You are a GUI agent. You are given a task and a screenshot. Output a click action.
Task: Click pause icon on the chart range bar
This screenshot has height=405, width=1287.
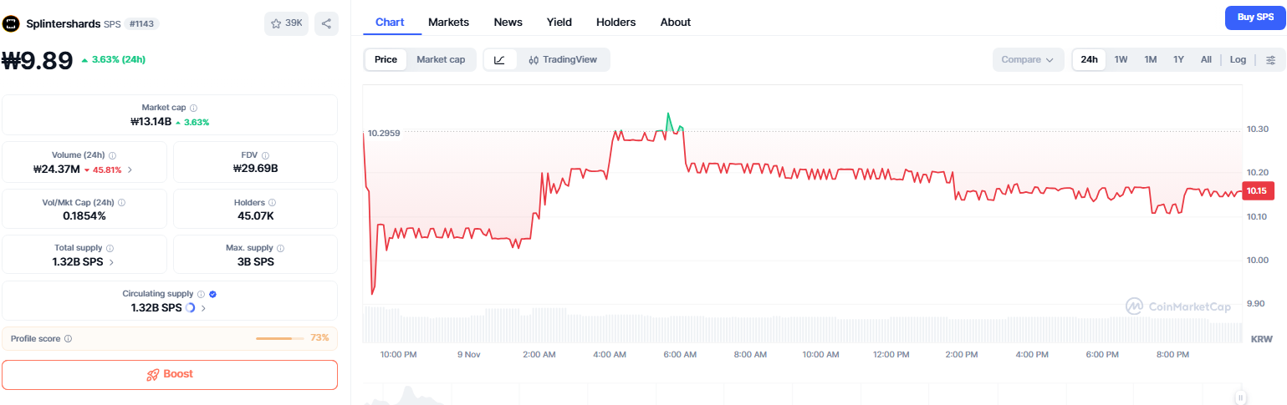1241,397
